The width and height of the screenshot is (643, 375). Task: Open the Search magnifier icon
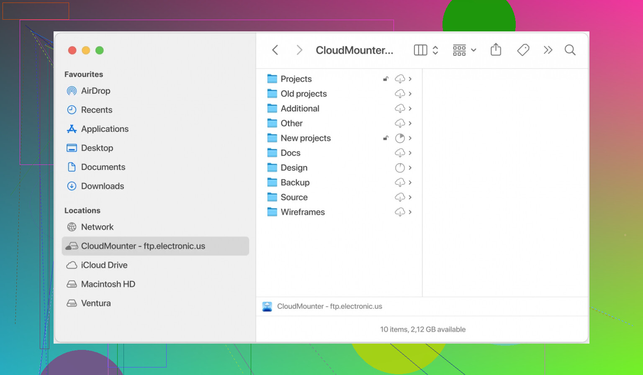point(570,50)
